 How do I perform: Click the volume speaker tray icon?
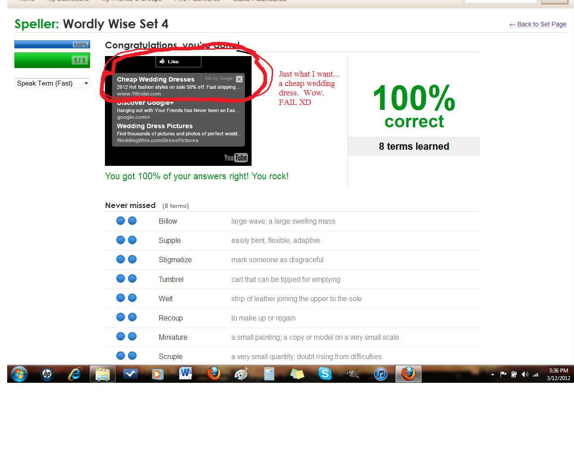coord(525,374)
